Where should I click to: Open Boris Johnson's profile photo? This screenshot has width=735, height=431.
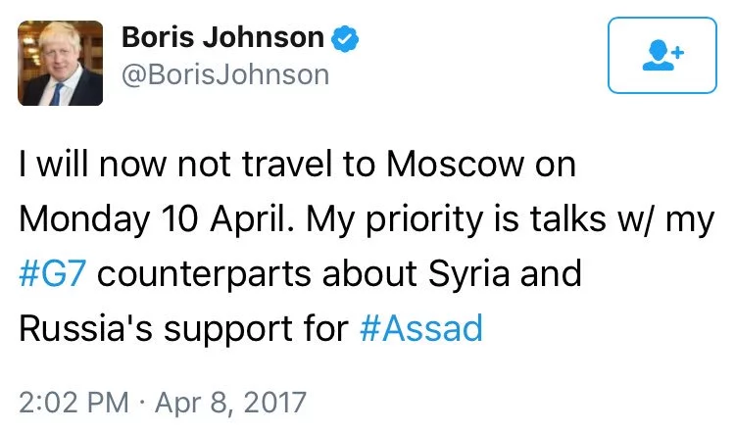point(60,64)
